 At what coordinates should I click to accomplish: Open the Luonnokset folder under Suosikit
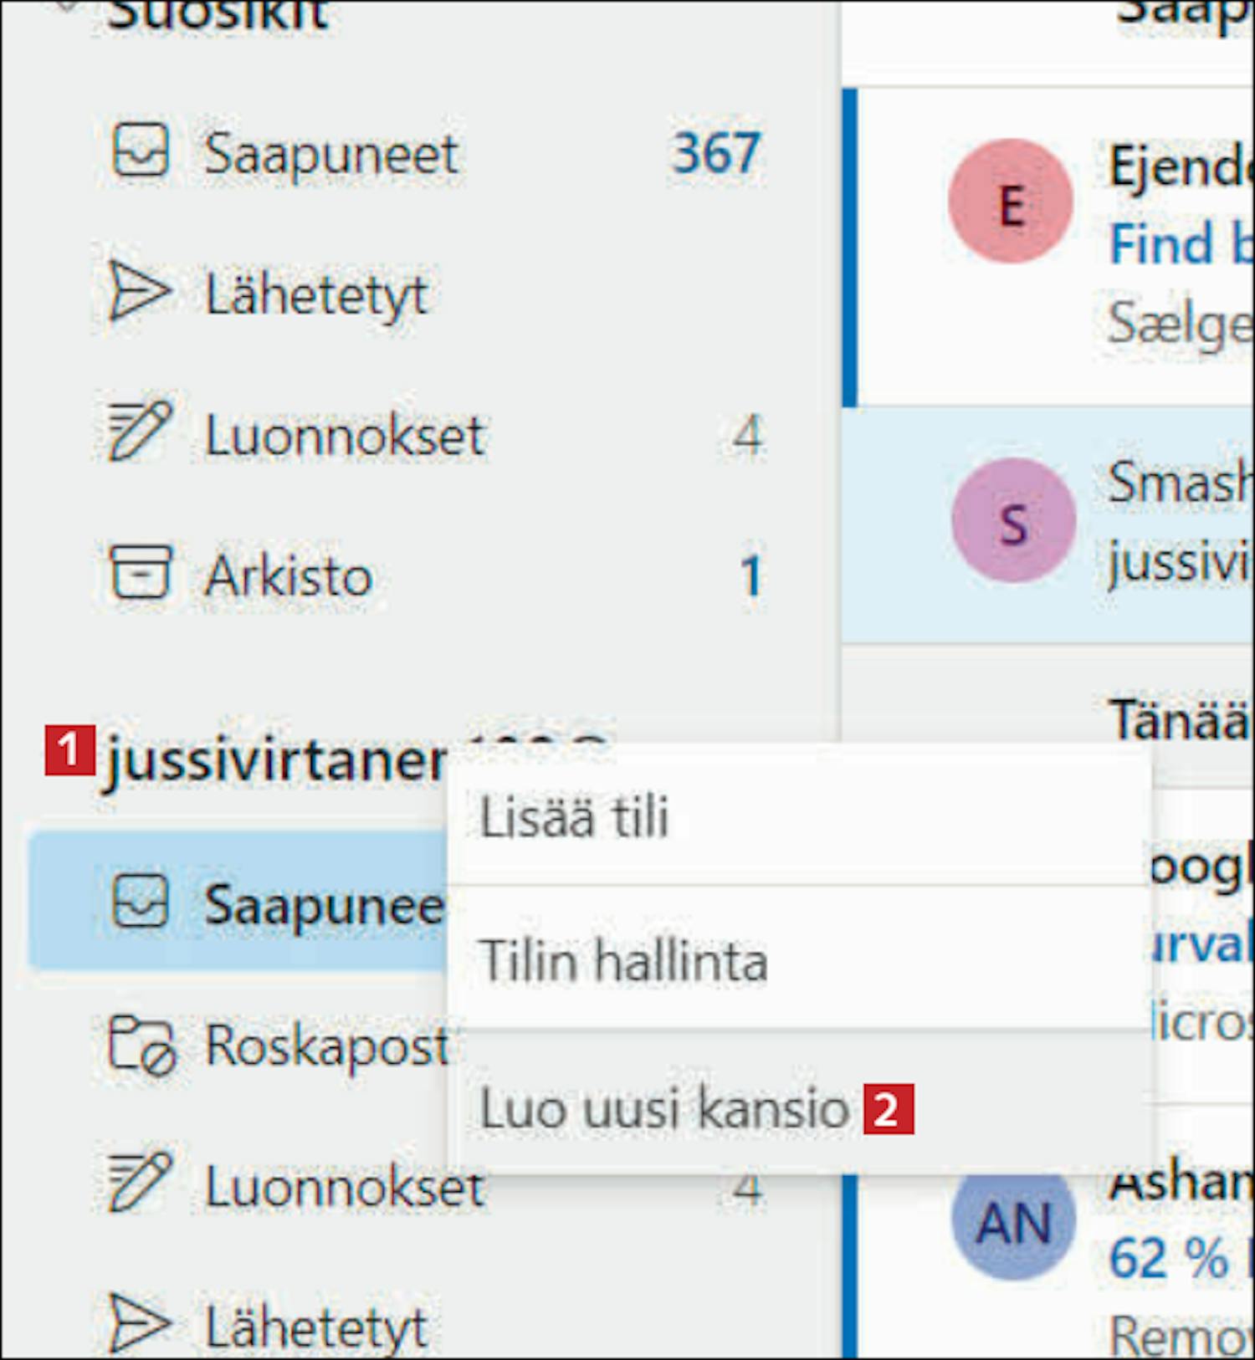[x=345, y=436]
